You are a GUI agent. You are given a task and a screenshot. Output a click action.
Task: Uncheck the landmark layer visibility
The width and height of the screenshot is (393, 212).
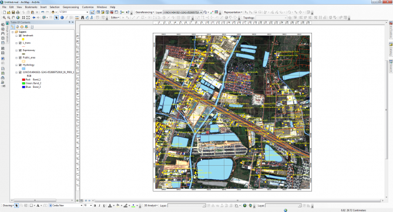20,36
